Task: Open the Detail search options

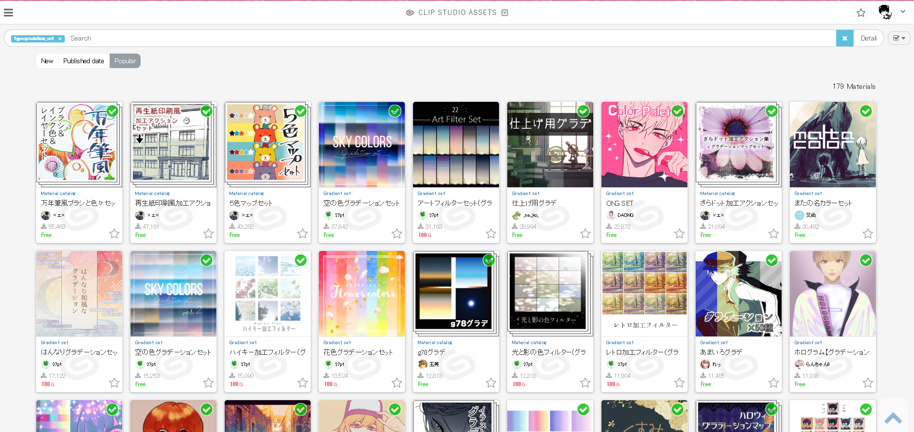Action: [x=868, y=38]
